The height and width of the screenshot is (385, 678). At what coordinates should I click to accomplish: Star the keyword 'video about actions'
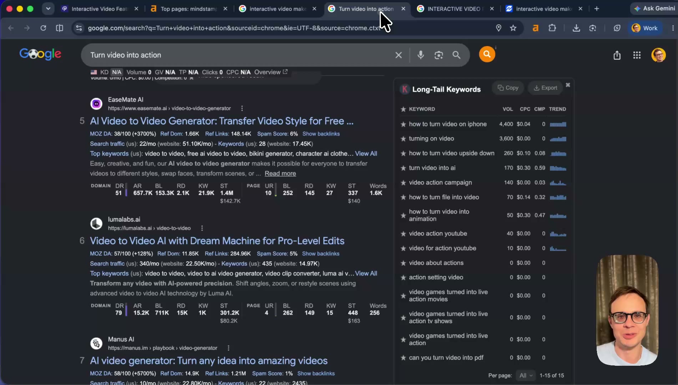[403, 263]
